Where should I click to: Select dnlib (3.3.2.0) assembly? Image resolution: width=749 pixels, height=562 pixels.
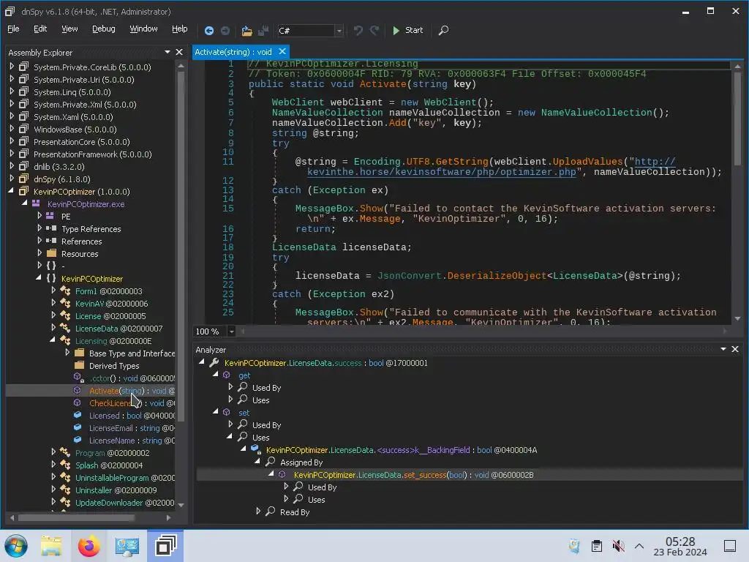pos(59,167)
